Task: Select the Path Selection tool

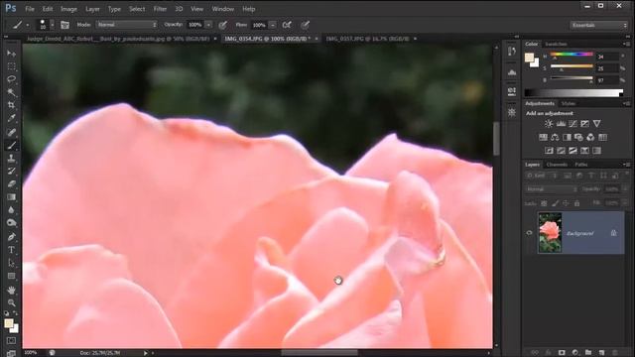Action: [11, 263]
